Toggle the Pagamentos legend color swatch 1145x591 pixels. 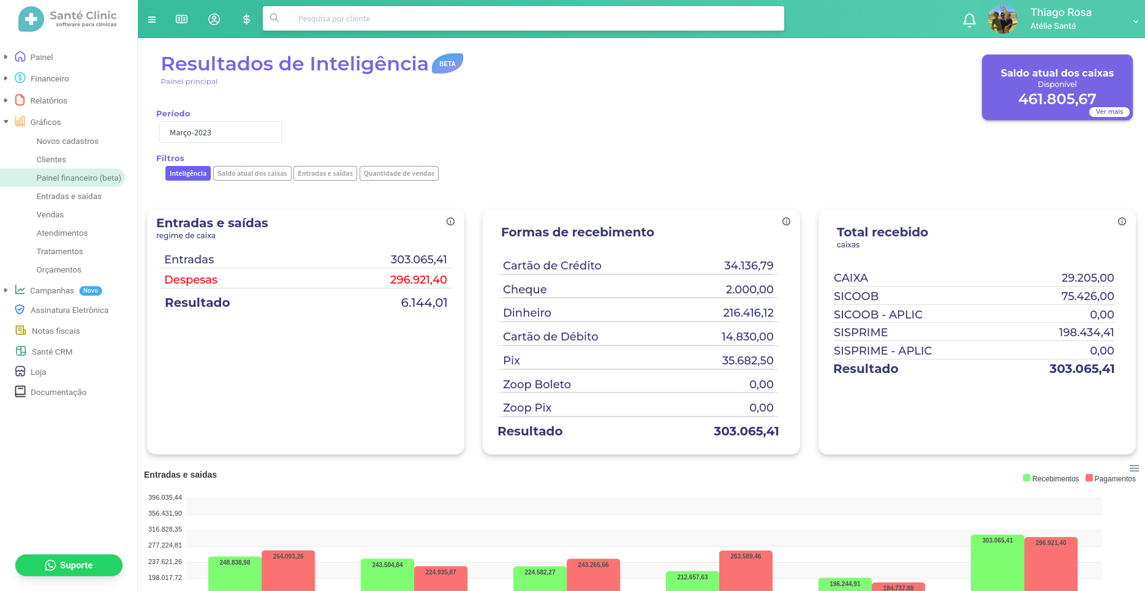(1089, 478)
